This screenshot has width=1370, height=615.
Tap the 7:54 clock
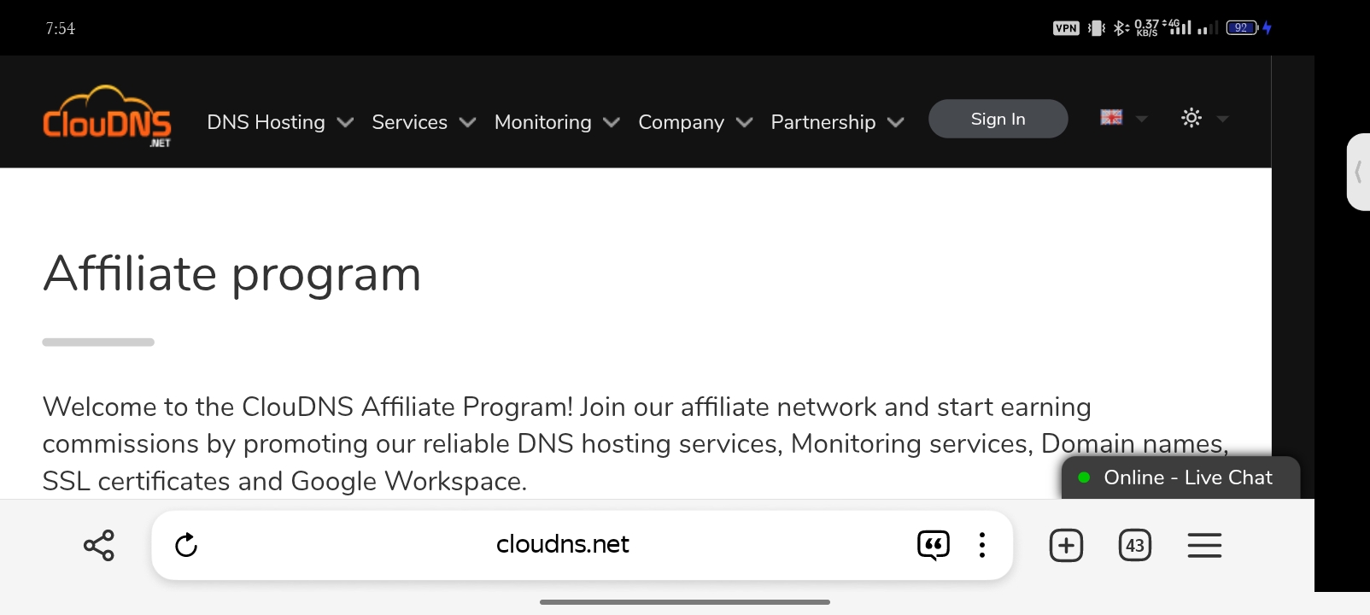[61, 29]
